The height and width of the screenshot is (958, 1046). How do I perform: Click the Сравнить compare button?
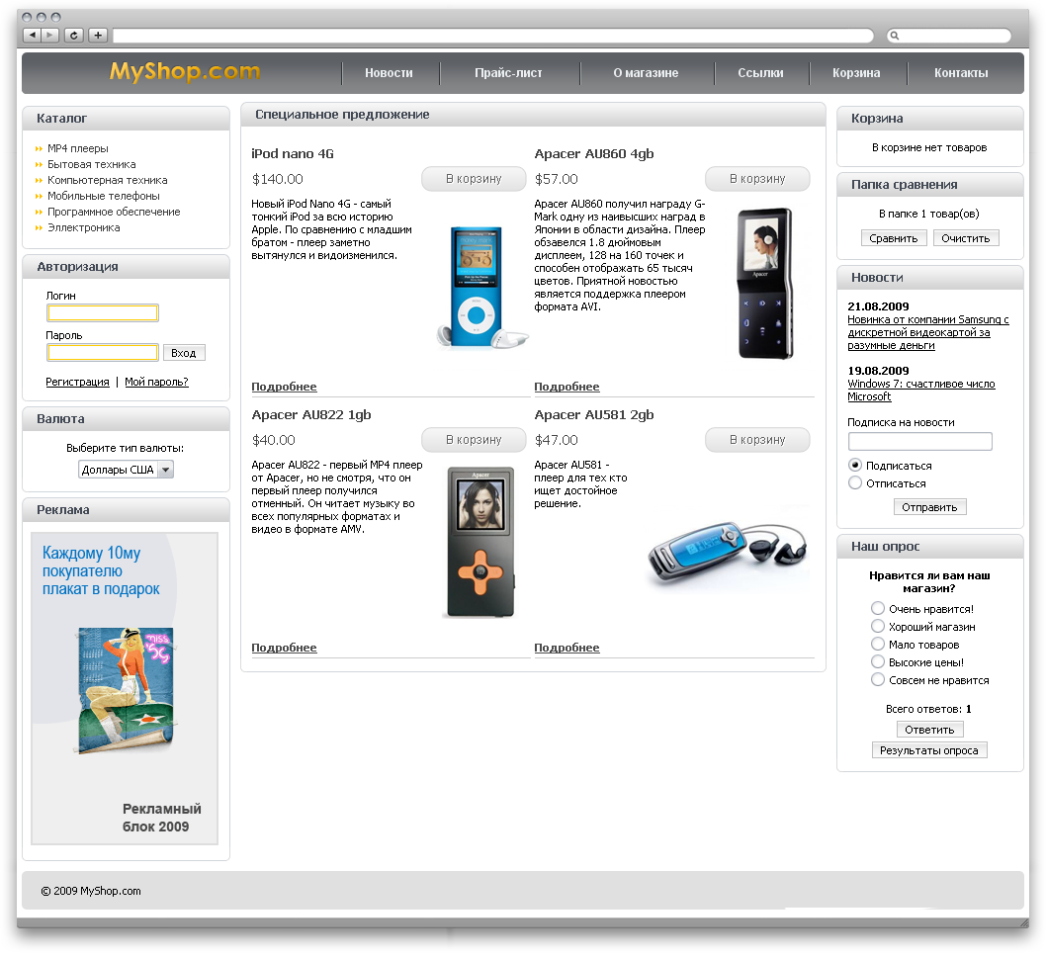[x=894, y=238]
